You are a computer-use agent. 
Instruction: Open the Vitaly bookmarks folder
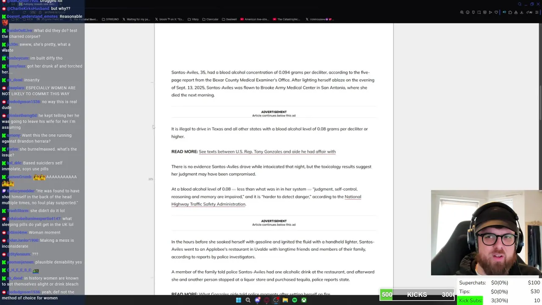pyautogui.click(x=194, y=19)
